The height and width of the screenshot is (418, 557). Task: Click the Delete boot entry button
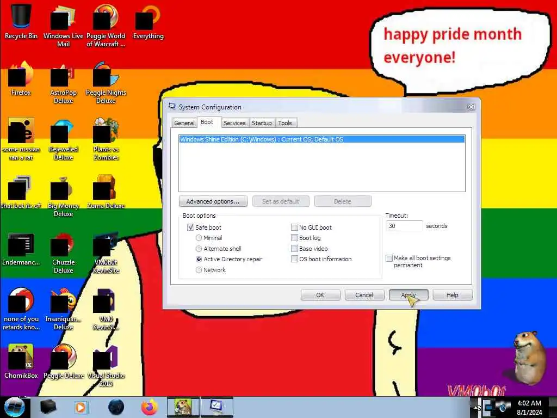(343, 201)
